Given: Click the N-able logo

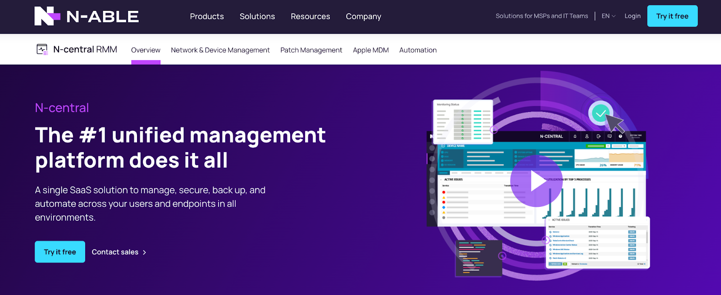Looking at the screenshot, I should 87,16.
